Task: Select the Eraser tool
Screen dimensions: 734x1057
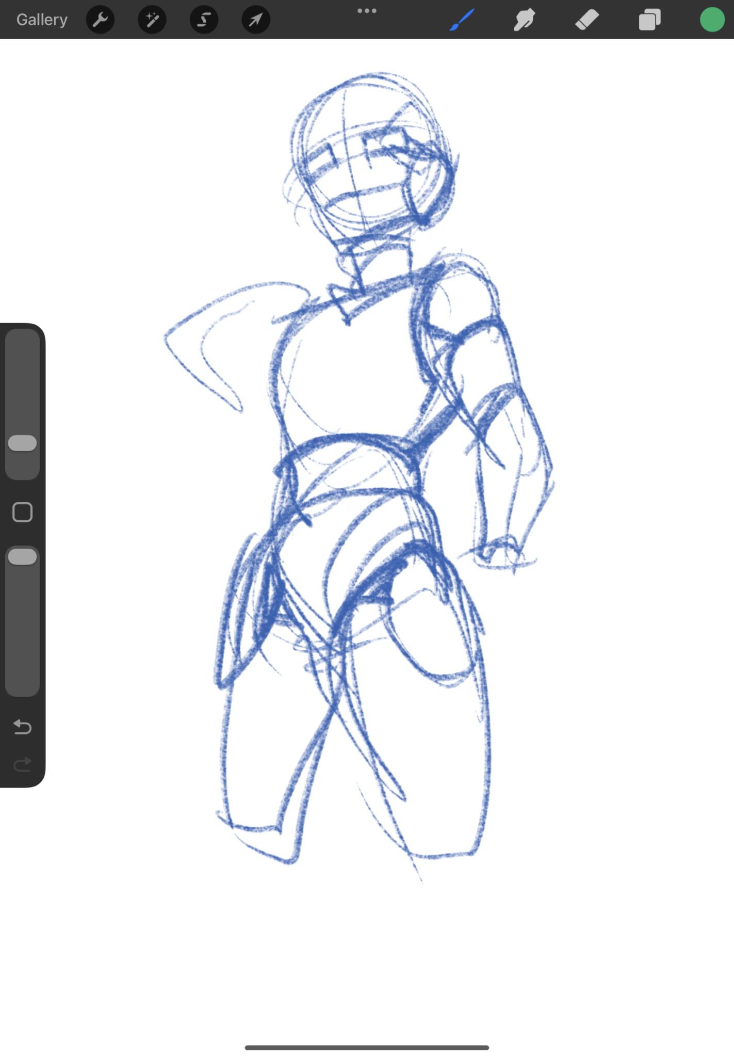Action: pos(587,20)
